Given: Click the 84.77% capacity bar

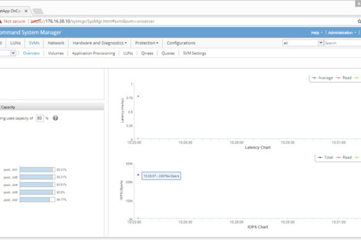Looking at the screenshot, I should point(38,199).
